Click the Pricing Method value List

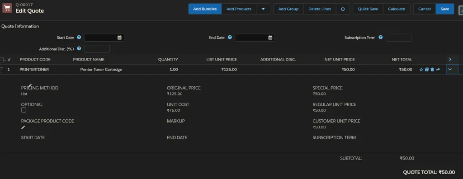click(x=24, y=94)
